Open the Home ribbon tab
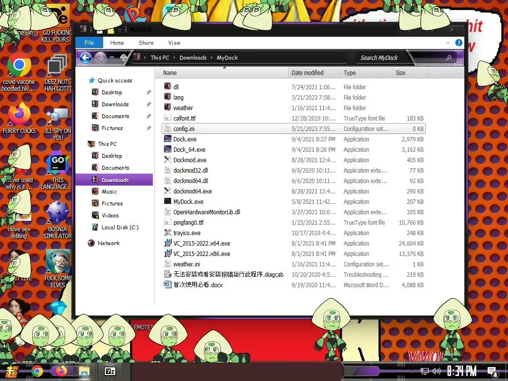Screen dimensions: 508x381 pos(117,43)
